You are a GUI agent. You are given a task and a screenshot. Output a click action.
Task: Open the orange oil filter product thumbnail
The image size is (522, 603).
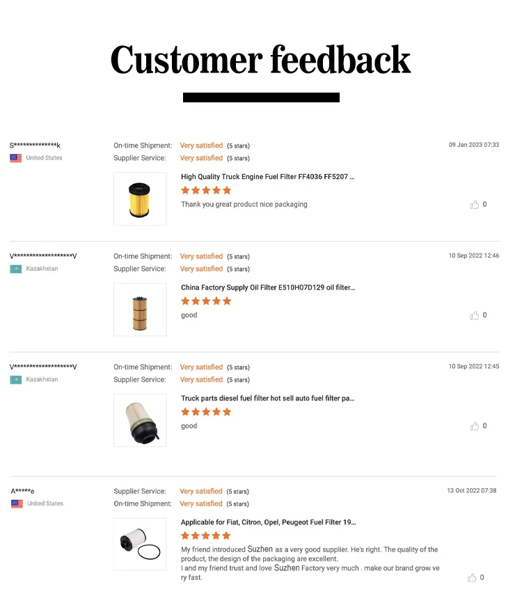click(x=140, y=310)
